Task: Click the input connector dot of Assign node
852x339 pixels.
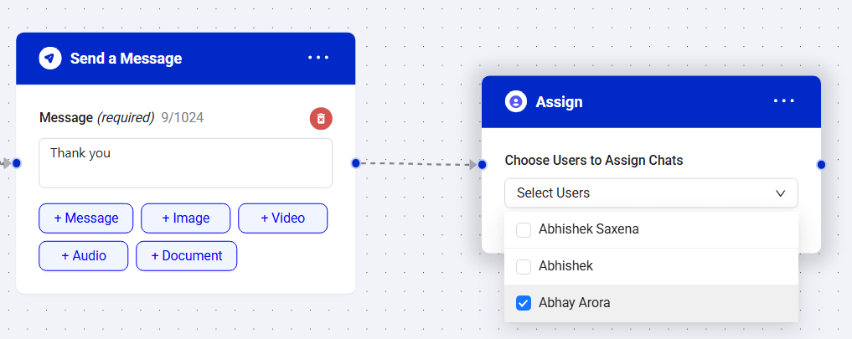Action: pyautogui.click(x=482, y=165)
